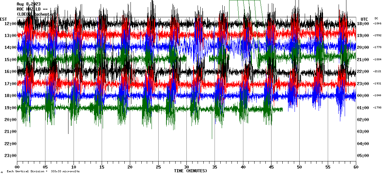Click the DC value -2121
Screen dimensions: 383x176
coord(377,72)
